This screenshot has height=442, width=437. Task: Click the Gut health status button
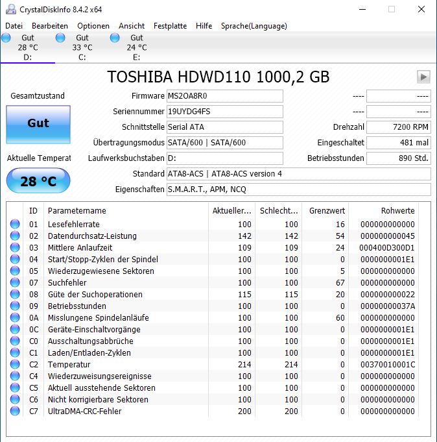(38, 125)
